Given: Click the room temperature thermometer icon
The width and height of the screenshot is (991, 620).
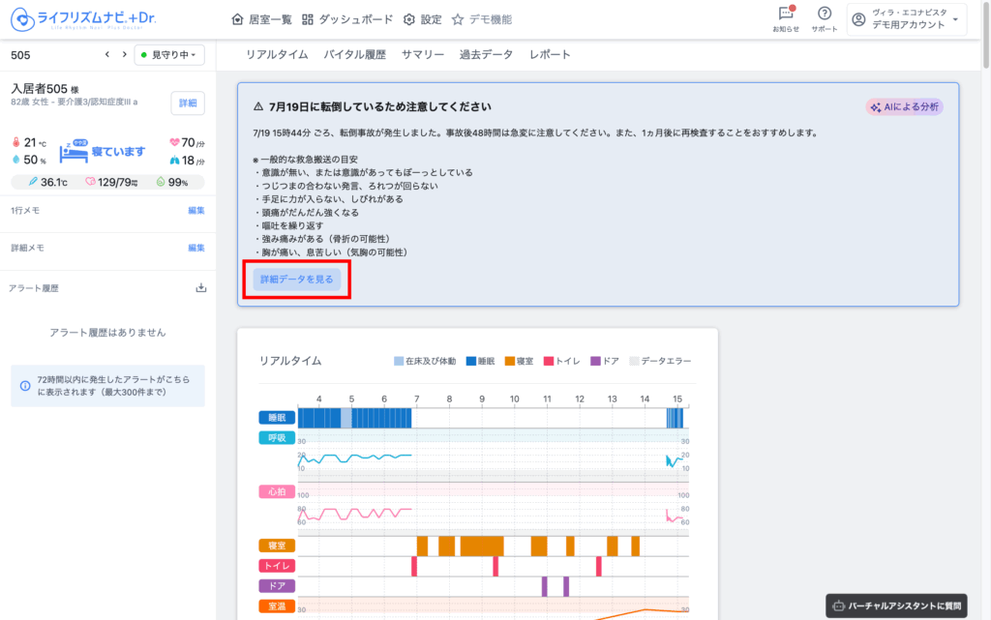Looking at the screenshot, I should [16, 143].
